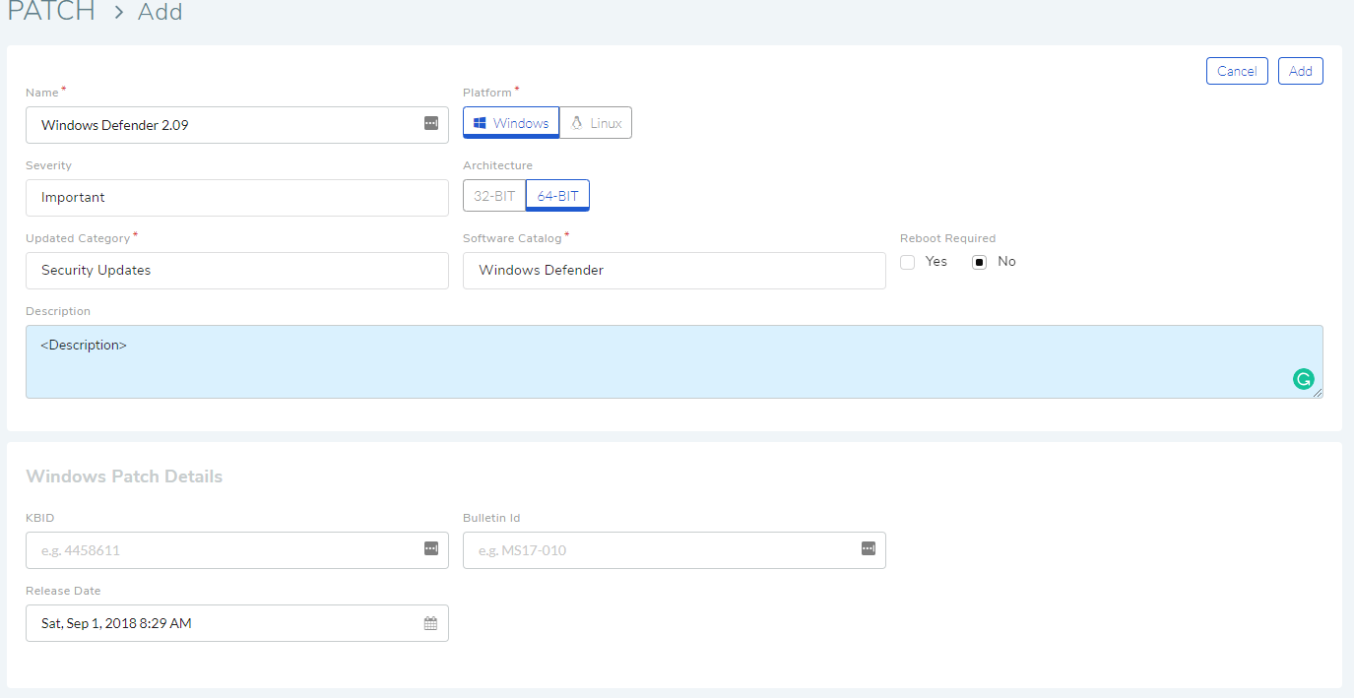Click the autofill icon in Name field

click(x=430, y=124)
